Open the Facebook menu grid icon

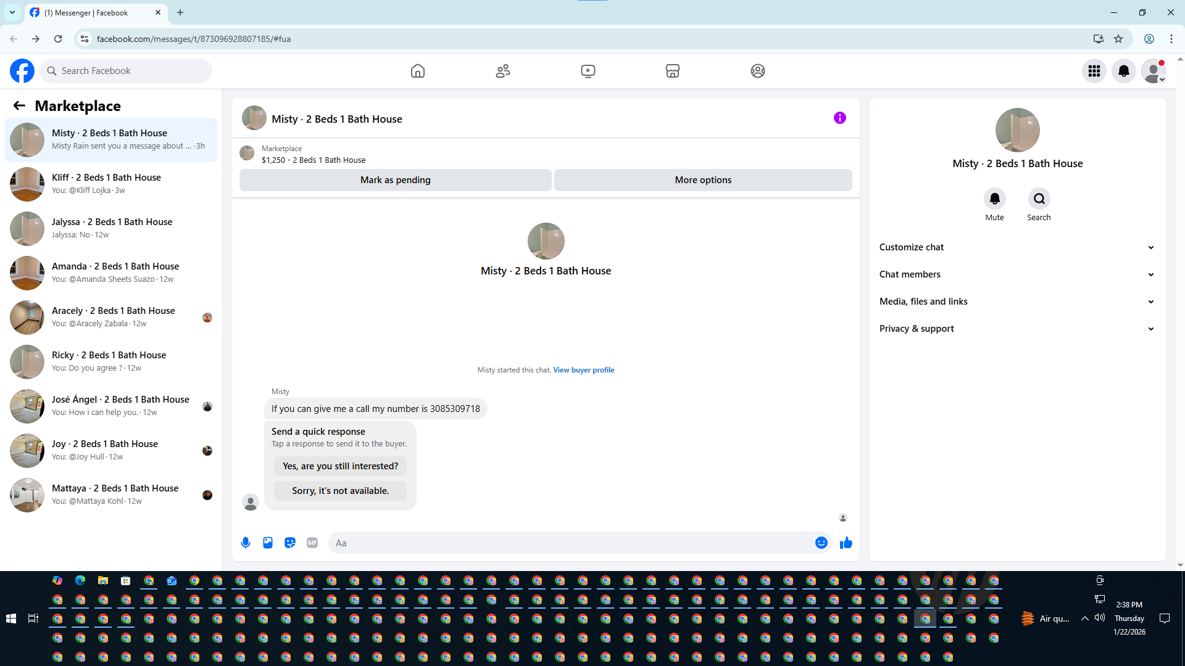[1094, 71]
